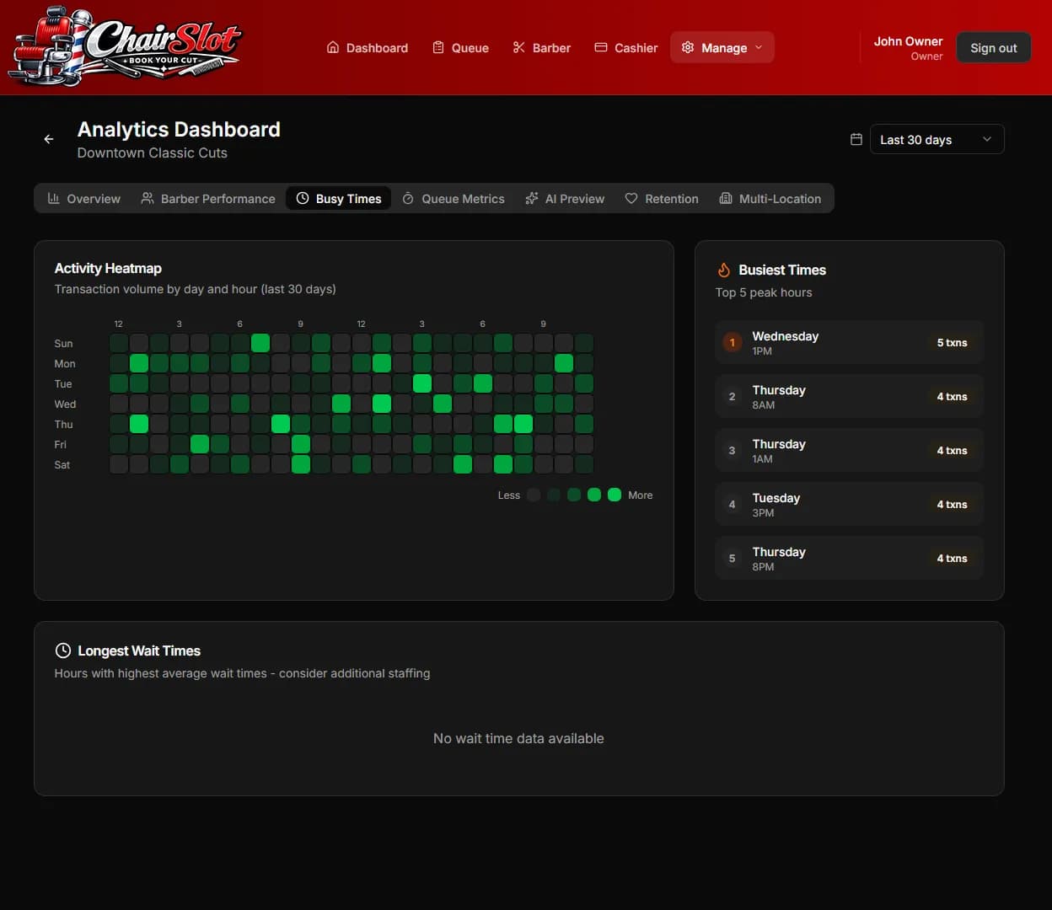Click the flame icon beside Busiest Times

click(x=723, y=270)
